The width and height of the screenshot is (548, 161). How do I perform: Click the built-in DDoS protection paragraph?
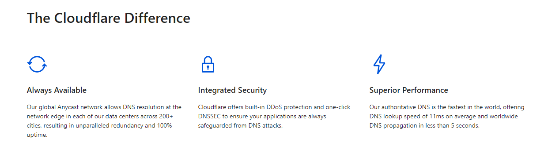[274, 116]
